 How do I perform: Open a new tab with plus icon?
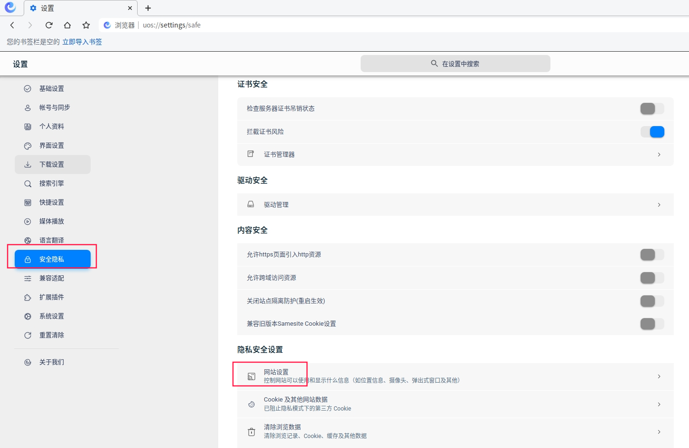[148, 8]
